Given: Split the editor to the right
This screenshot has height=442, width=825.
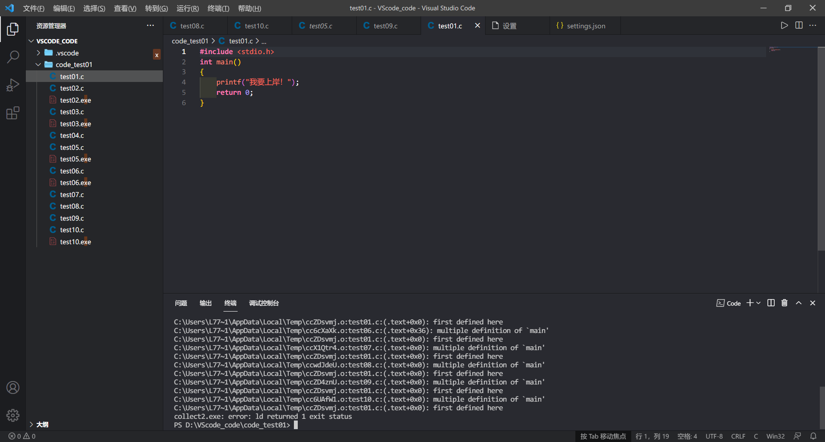Looking at the screenshot, I should click(x=799, y=25).
